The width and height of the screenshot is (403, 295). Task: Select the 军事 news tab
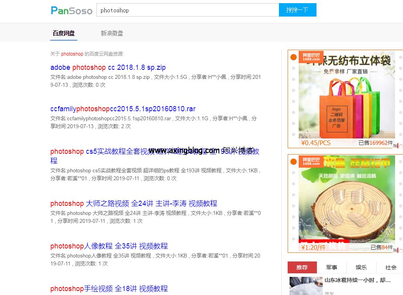coord(331,267)
